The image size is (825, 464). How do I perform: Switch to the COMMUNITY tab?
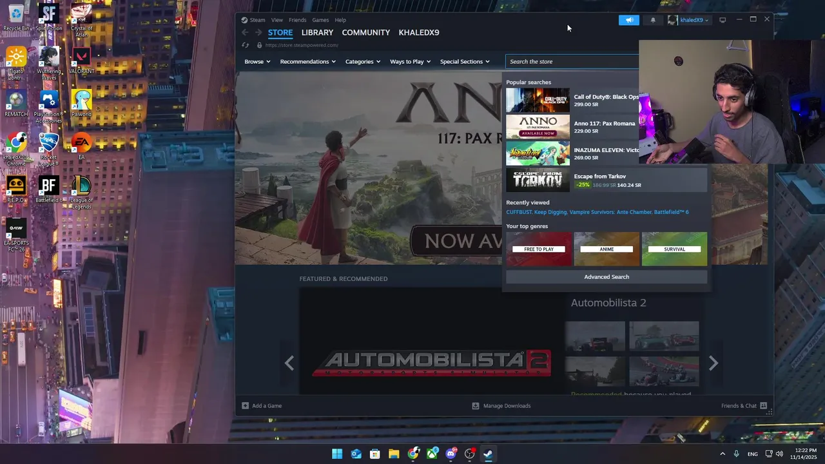[366, 32]
